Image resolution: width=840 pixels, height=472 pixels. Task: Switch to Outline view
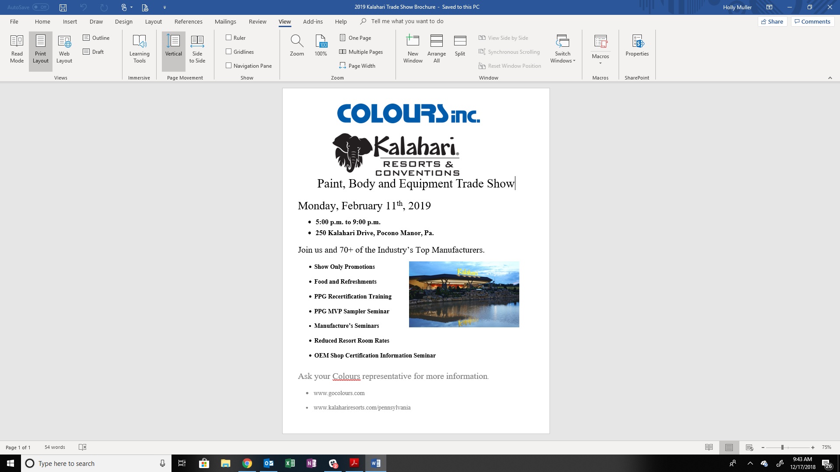(x=96, y=38)
